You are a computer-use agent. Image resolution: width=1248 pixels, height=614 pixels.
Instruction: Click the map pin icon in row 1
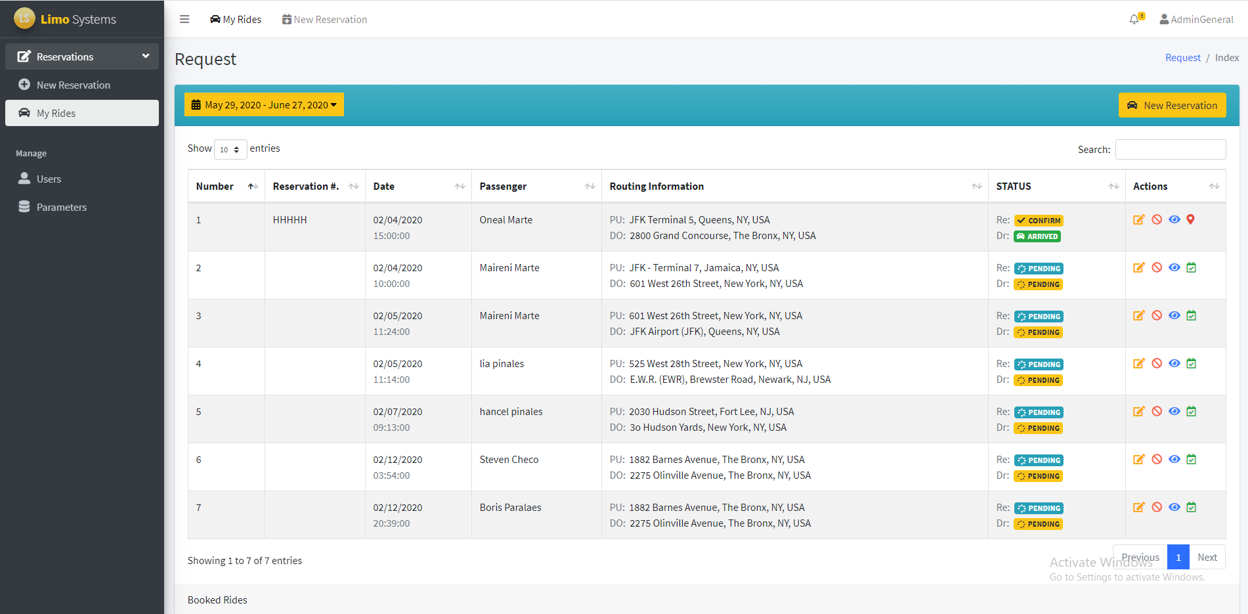point(1191,220)
